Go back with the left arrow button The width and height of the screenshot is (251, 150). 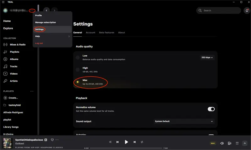[x=46, y=11]
